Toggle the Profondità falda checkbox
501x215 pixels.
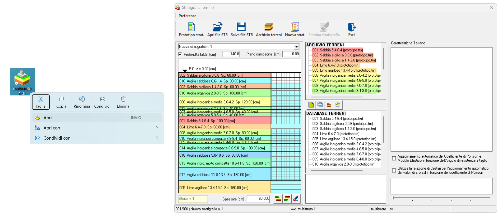180,54
